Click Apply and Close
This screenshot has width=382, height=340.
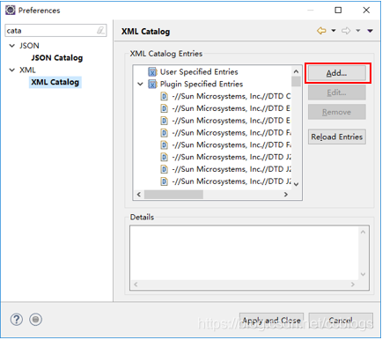[271, 321]
